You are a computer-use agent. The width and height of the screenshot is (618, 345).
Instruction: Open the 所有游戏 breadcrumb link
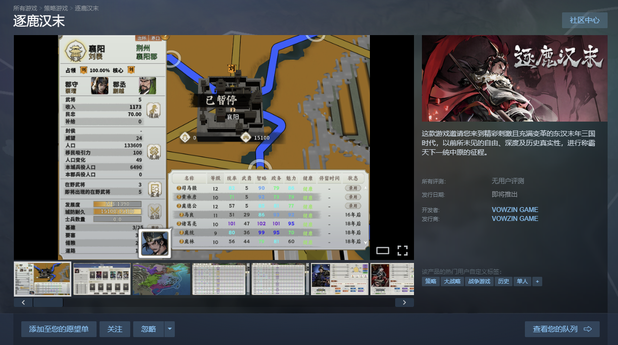click(x=25, y=8)
